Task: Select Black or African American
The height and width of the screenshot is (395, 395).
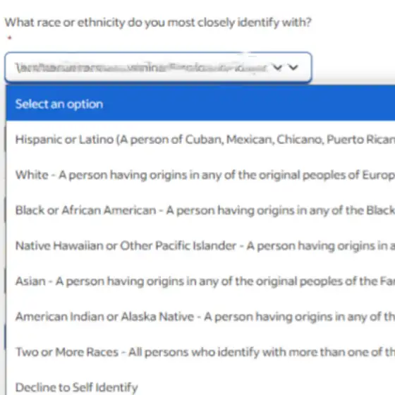Action: pos(200,210)
